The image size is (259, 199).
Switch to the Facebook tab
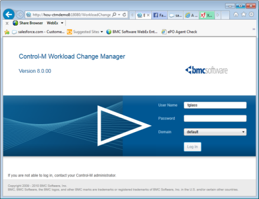tap(160, 15)
